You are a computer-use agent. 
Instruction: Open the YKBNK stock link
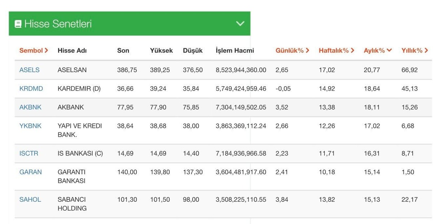[x=30, y=126]
